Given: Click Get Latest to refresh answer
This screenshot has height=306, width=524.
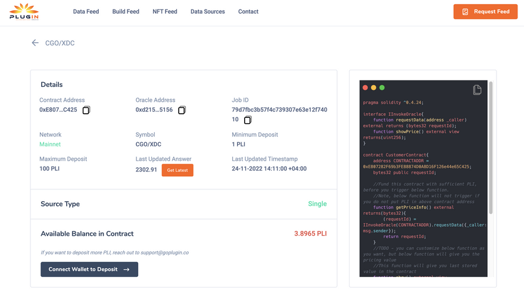Looking at the screenshot, I should (x=177, y=170).
